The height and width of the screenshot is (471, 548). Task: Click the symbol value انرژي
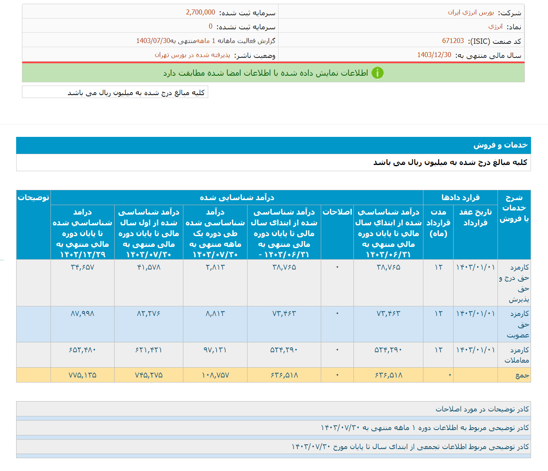point(495,26)
